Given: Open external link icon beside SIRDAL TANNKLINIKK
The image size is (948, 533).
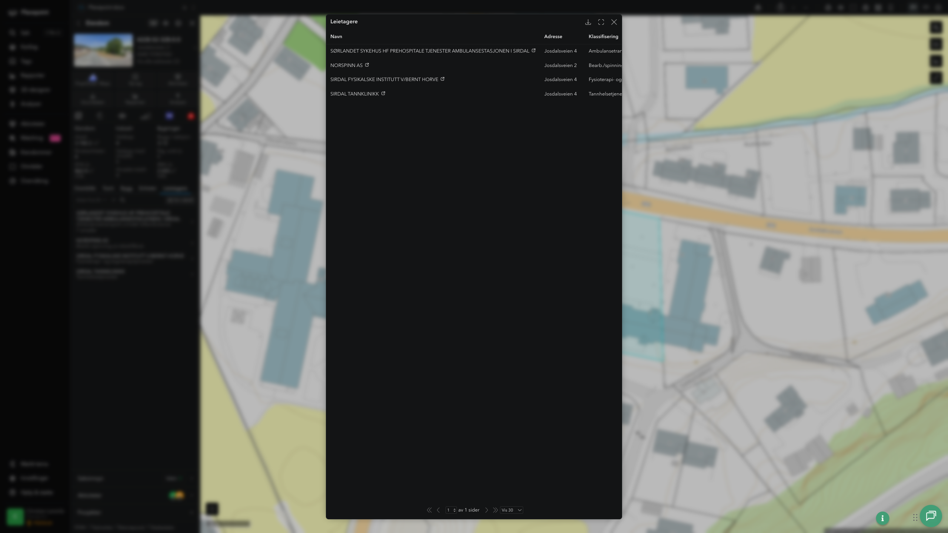Looking at the screenshot, I should coord(383,93).
